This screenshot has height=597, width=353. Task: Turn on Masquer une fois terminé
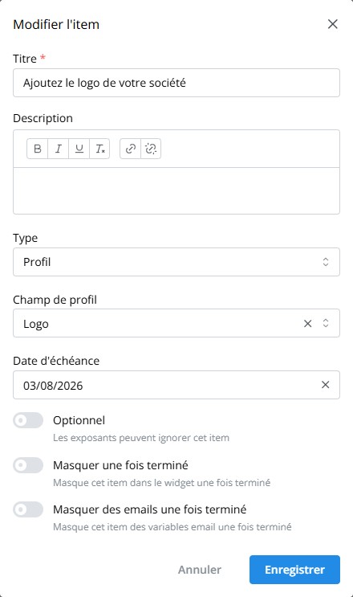[28, 465]
